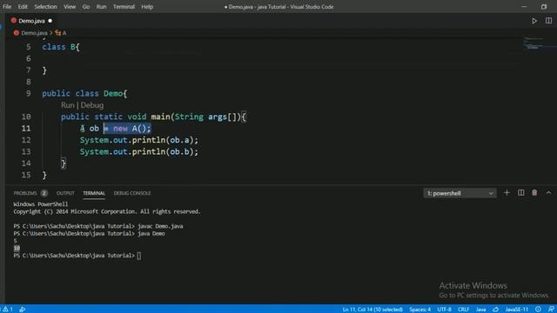Select the Demo.java editor tab
The image size is (557, 313).
(x=31, y=21)
